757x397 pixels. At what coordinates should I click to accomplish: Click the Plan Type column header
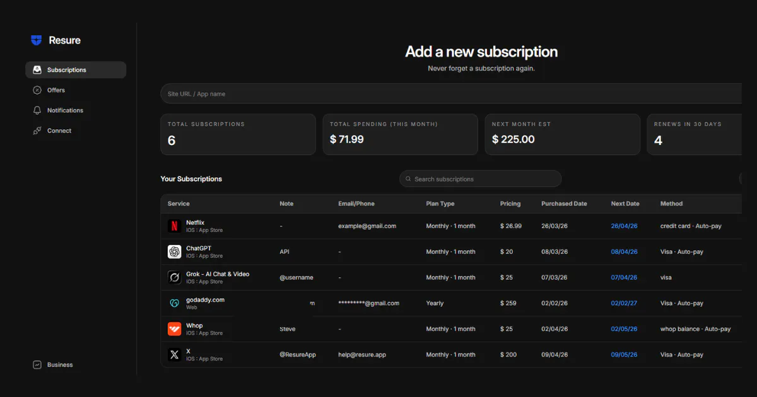coord(440,204)
